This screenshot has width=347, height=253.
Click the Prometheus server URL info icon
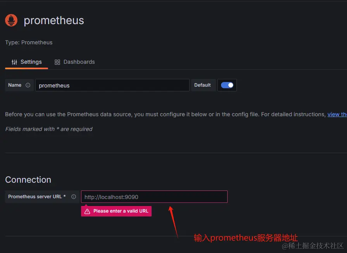pos(74,197)
